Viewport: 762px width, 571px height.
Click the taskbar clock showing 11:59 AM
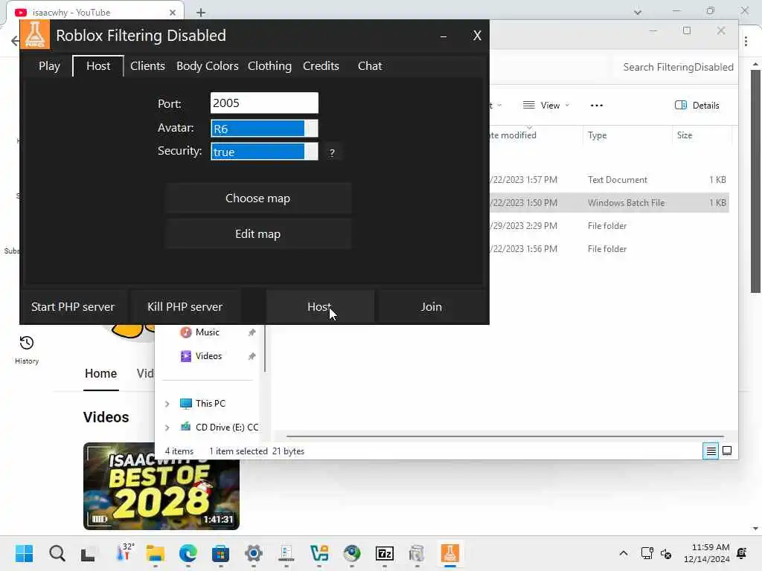(706, 553)
